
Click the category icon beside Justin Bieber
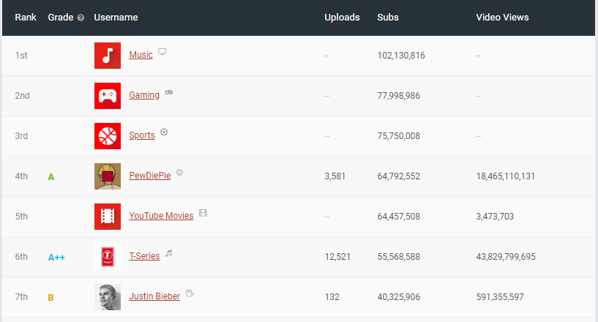(x=189, y=293)
